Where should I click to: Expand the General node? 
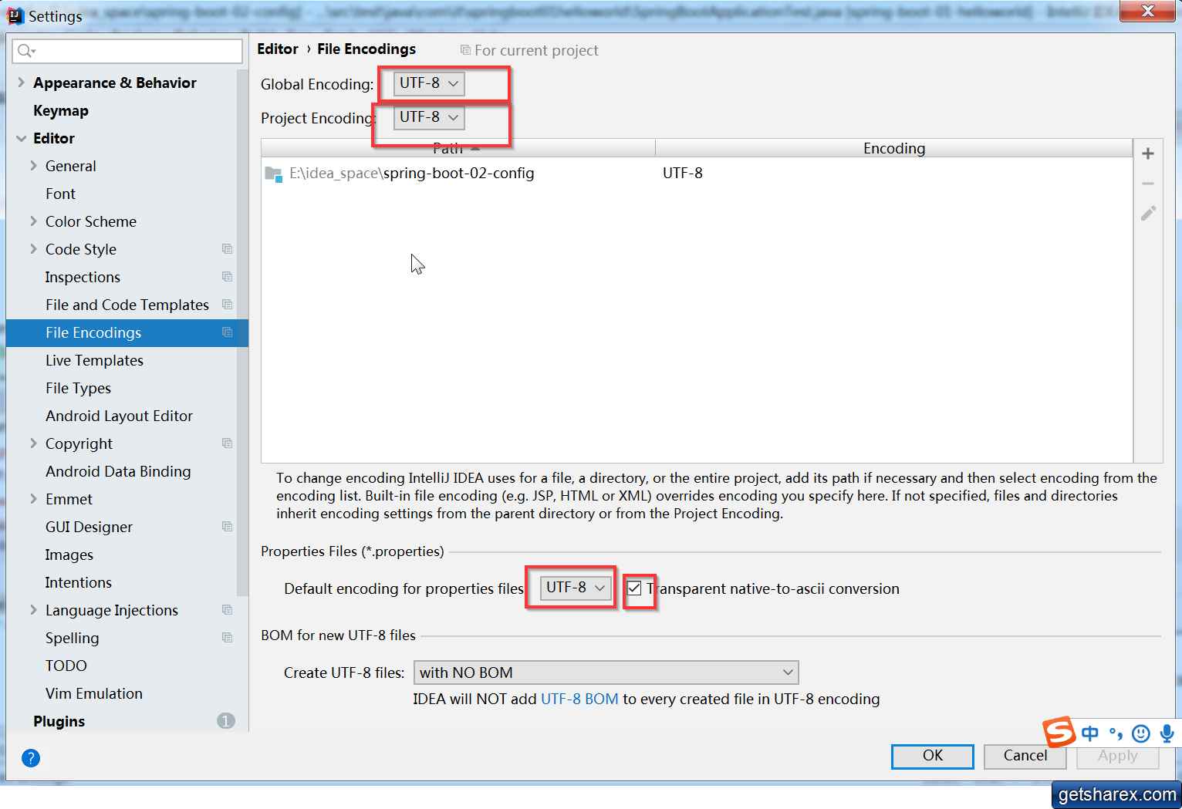[x=33, y=166]
